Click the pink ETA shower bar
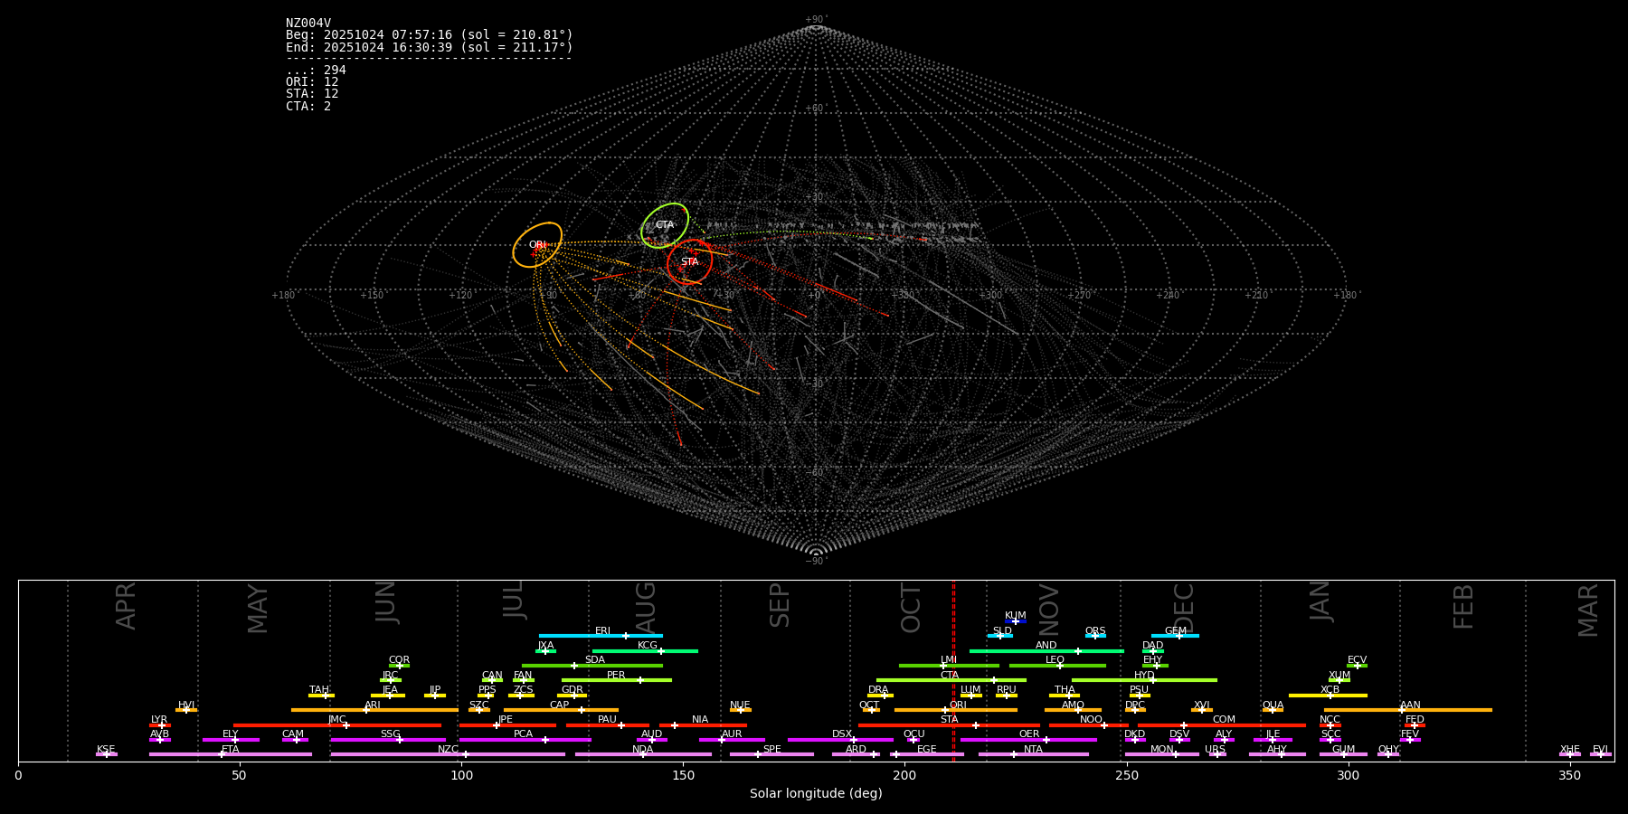Viewport: 1628px width, 814px height. pyautogui.click(x=231, y=754)
